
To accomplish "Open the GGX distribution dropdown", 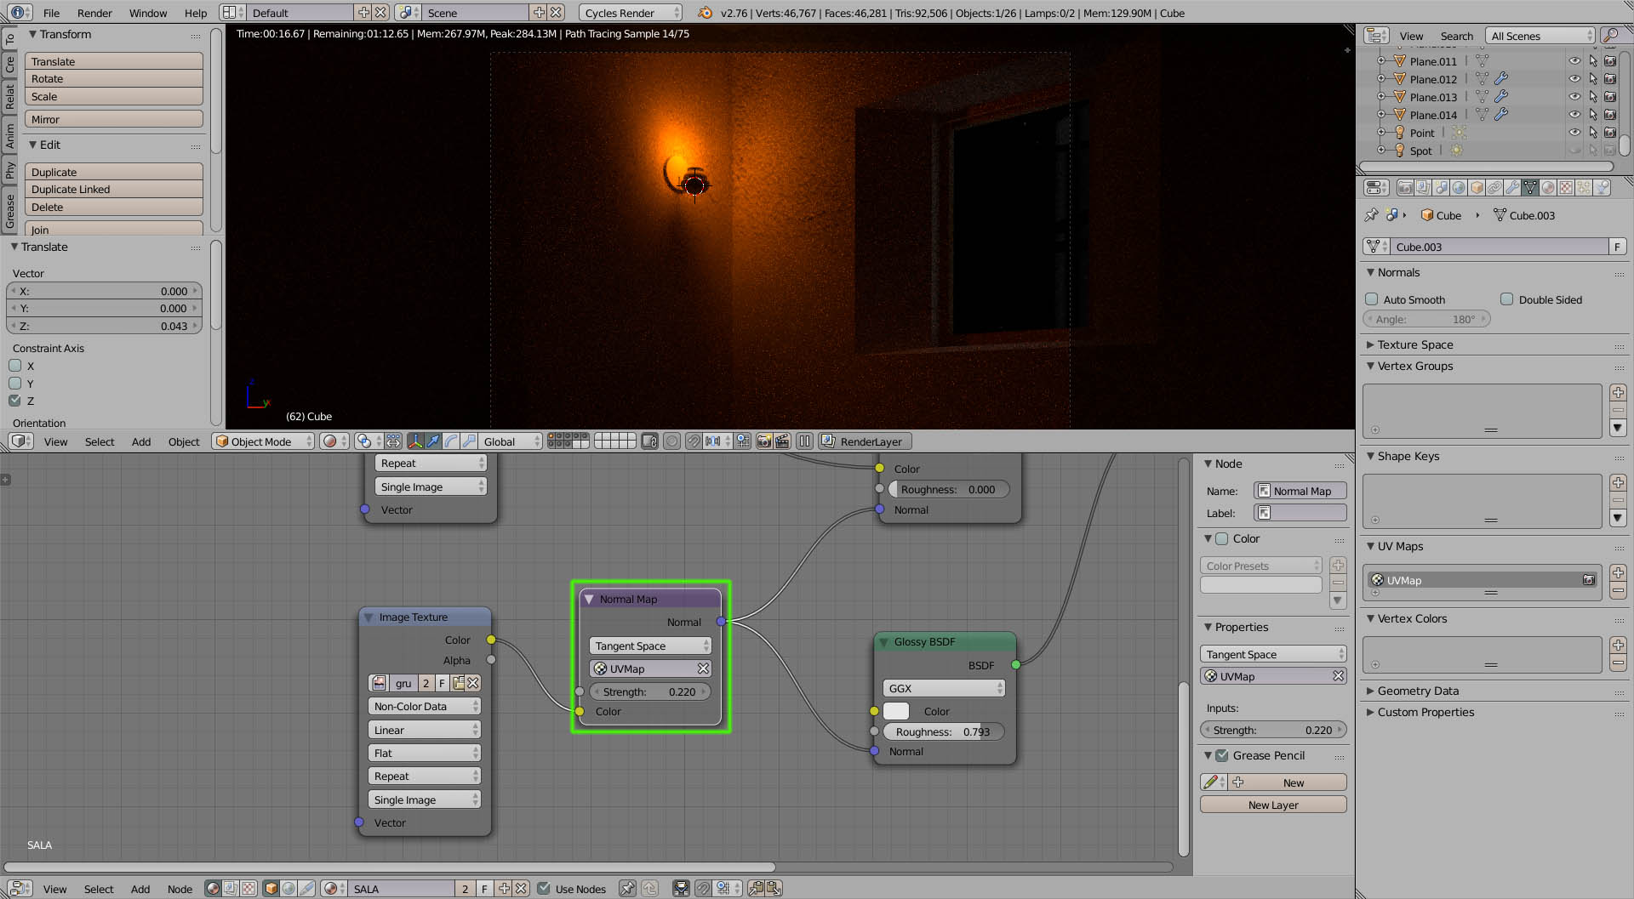I will [x=944, y=688].
